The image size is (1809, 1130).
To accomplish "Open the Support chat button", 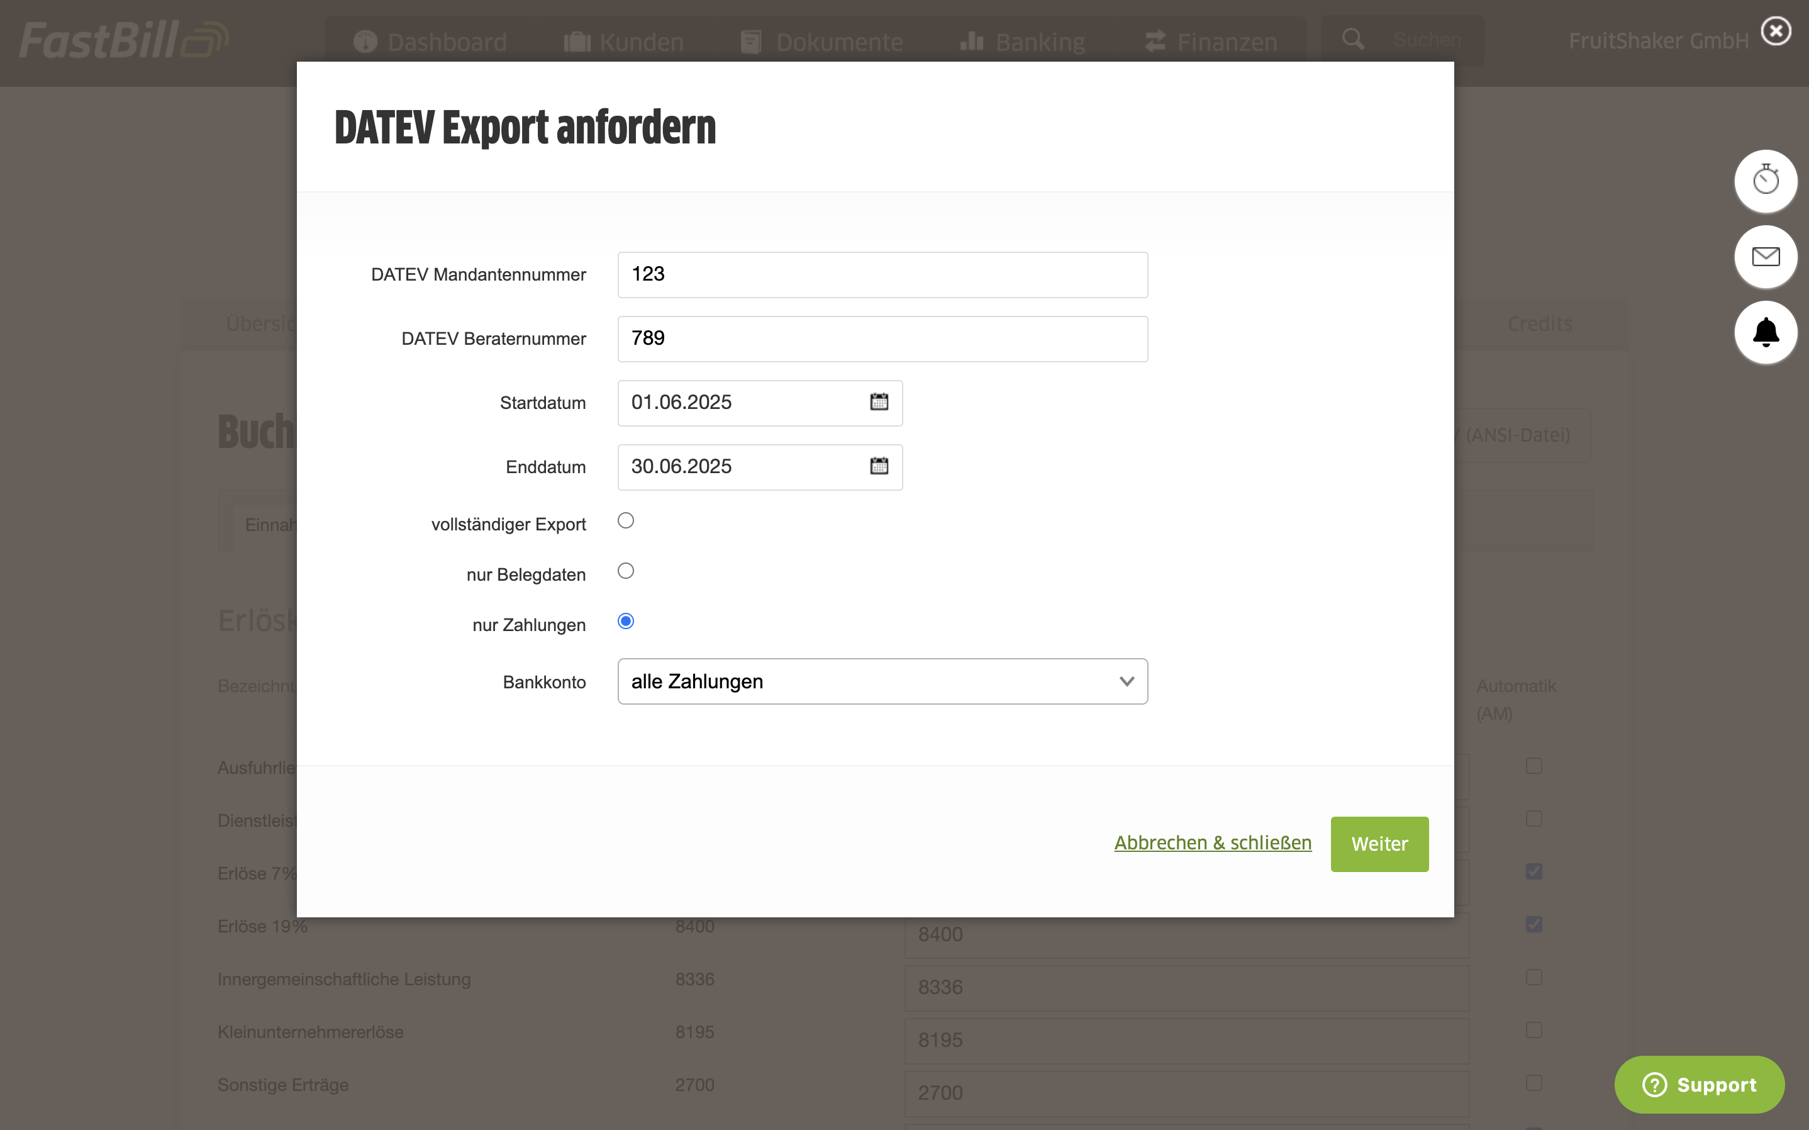I will tap(1698, 1085).
